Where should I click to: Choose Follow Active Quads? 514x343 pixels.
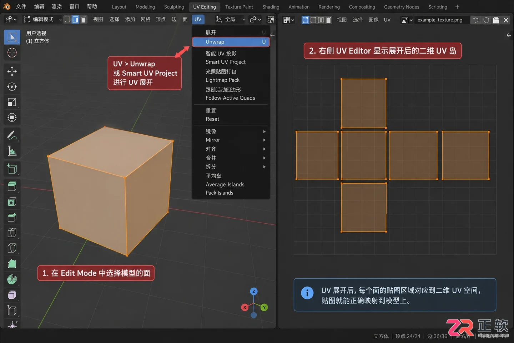click(231, 98)
